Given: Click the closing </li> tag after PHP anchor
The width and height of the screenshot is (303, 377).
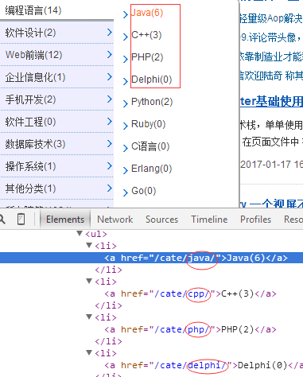Looking at the screenshot, I should pyautogui.click(x=108, y=341).
